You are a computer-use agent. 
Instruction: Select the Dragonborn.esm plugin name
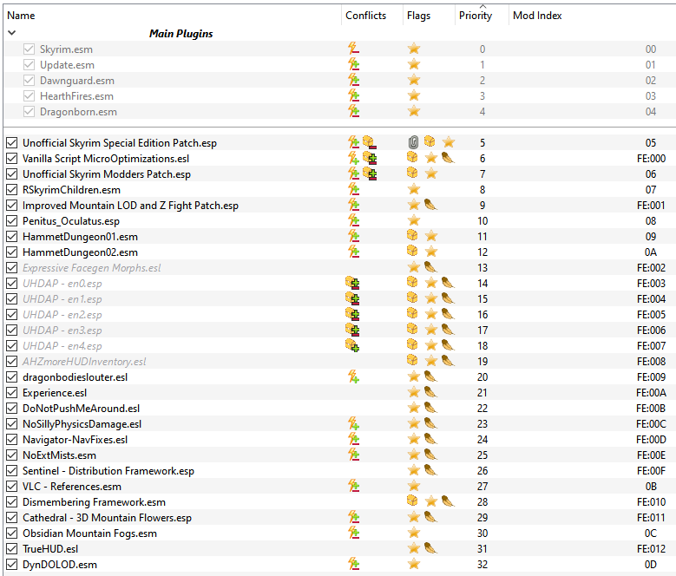coord(78,112)
